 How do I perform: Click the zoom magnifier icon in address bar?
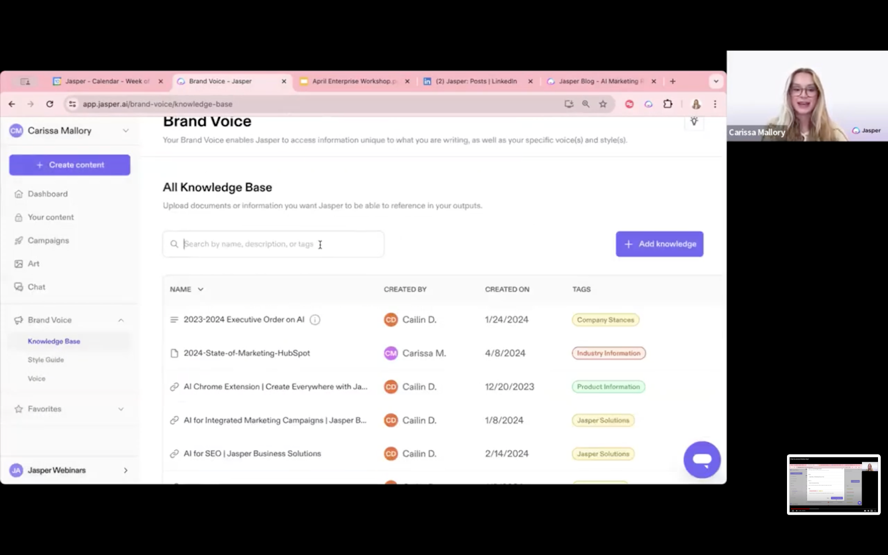[586, 104]
